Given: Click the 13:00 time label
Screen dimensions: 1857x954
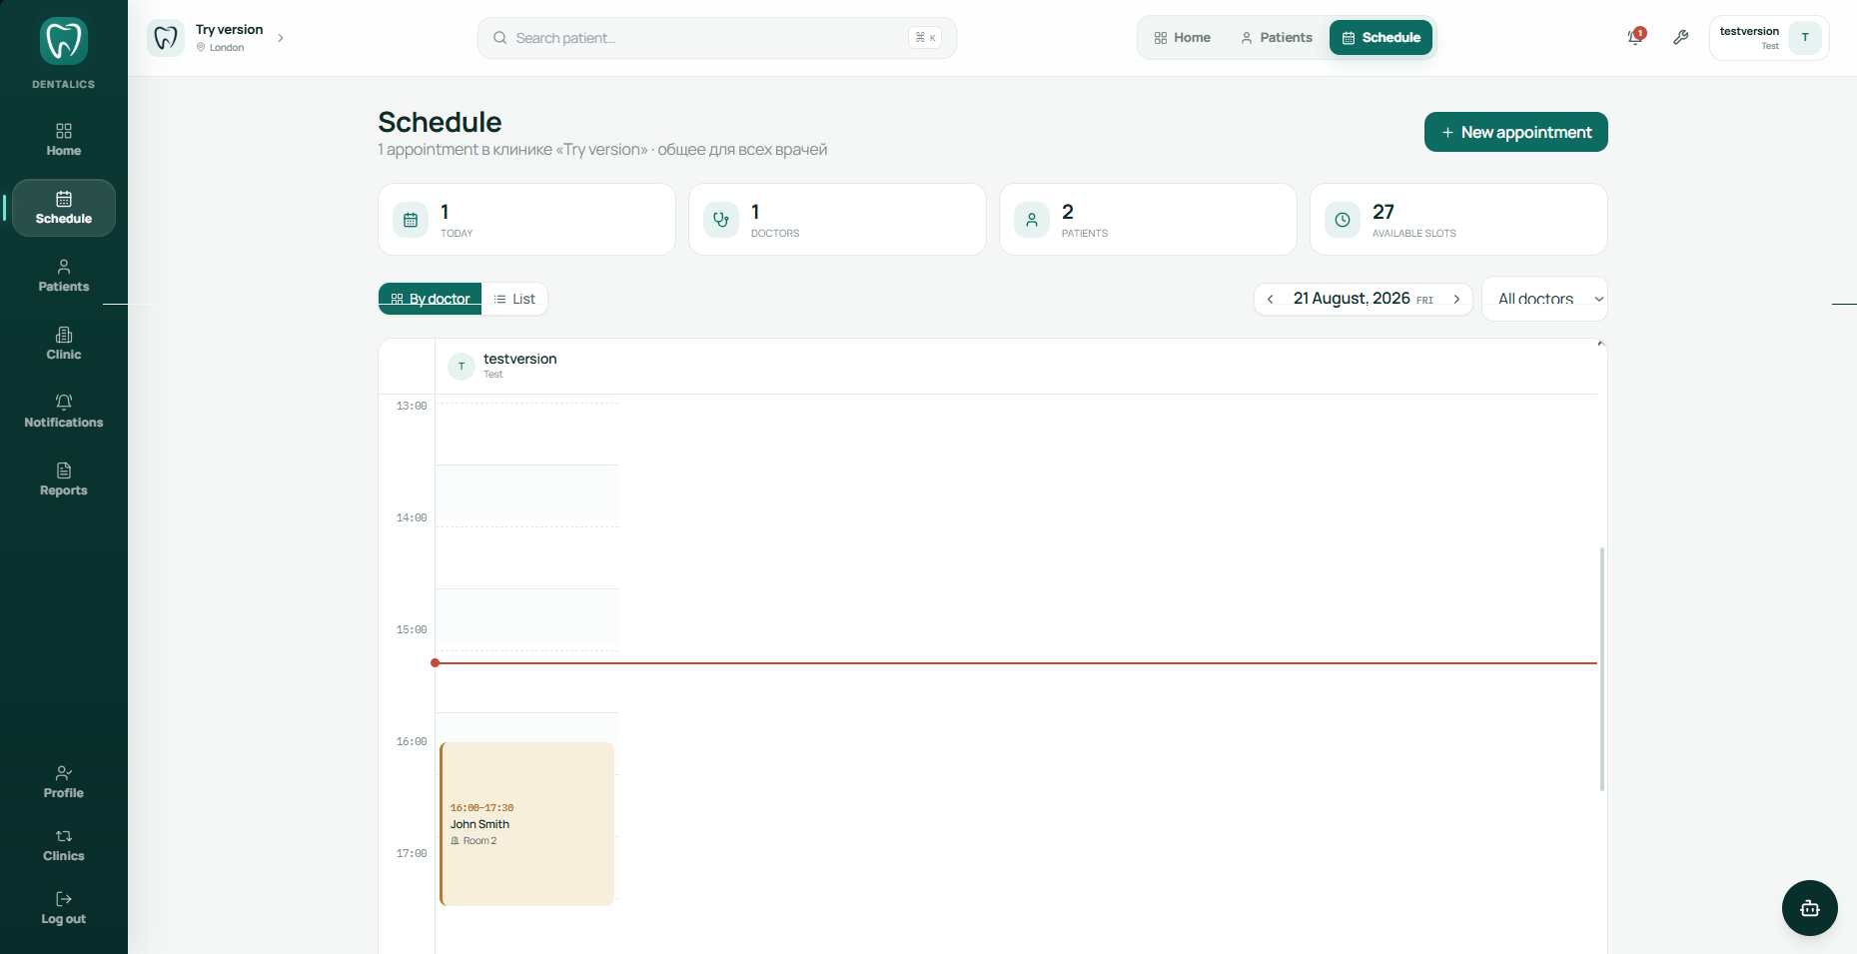Looking at the screenshot, I should 412,406.
